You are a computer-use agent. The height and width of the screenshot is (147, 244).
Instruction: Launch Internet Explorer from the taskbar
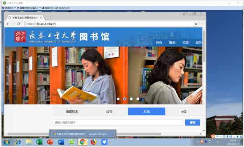(x=18, y=142)
